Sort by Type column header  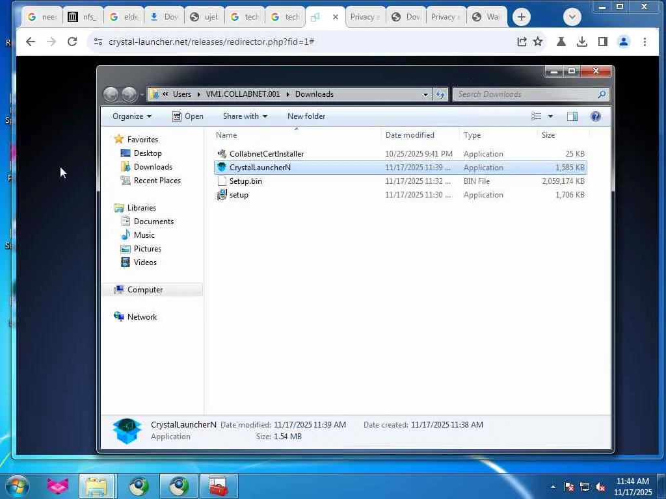tap(498, 135)
